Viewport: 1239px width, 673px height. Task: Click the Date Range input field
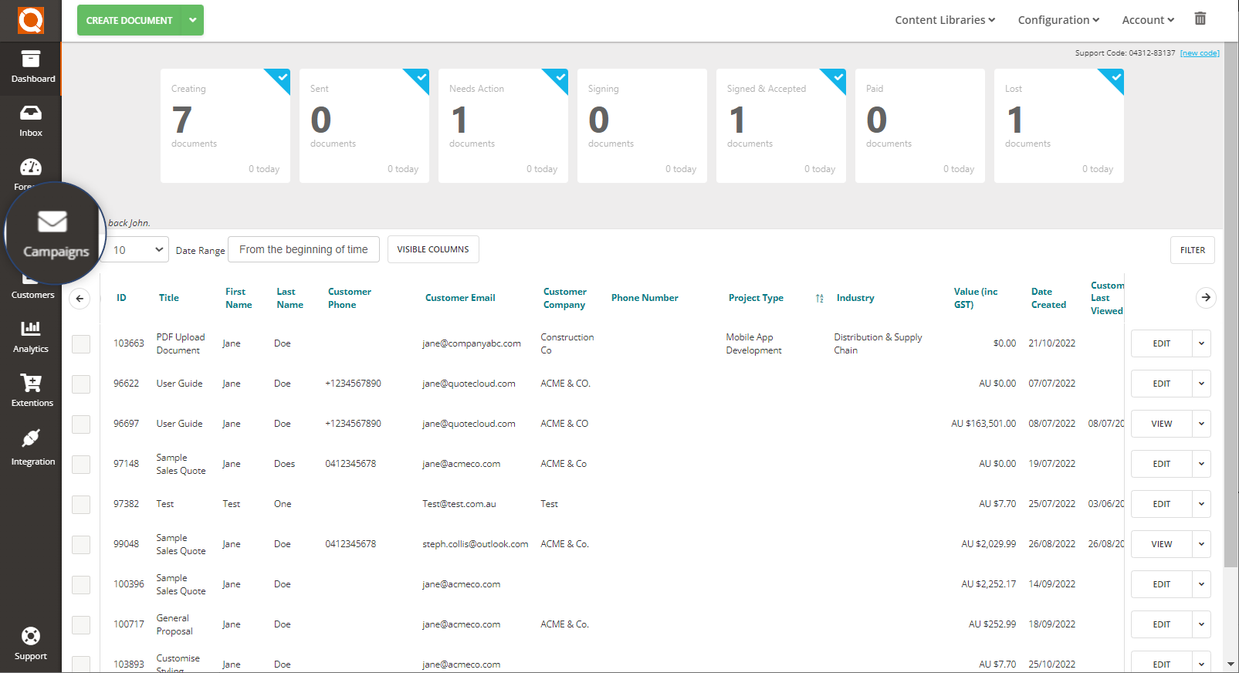[x=303, y=249]
